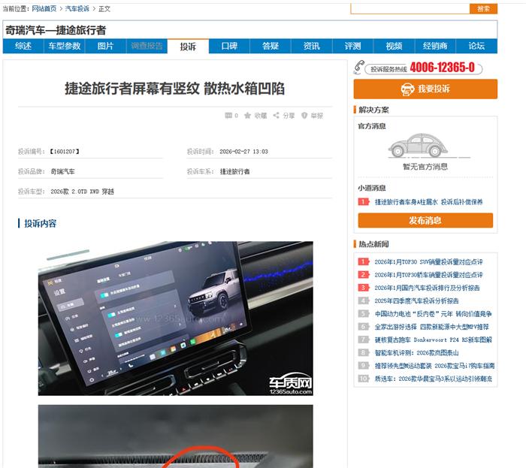
Task: Open the car touchscreen complaint photo
Action: (x=175, y=319)
